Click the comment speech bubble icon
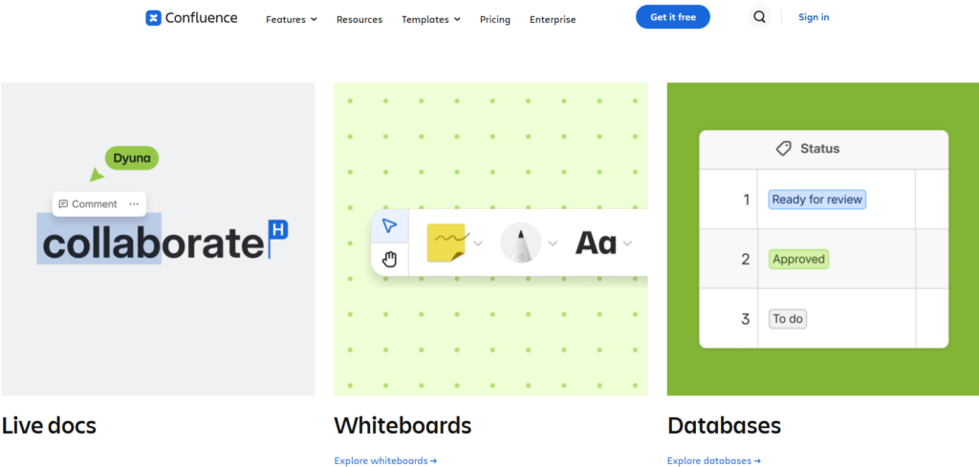 pyautogui.click(x=63, y=203)
